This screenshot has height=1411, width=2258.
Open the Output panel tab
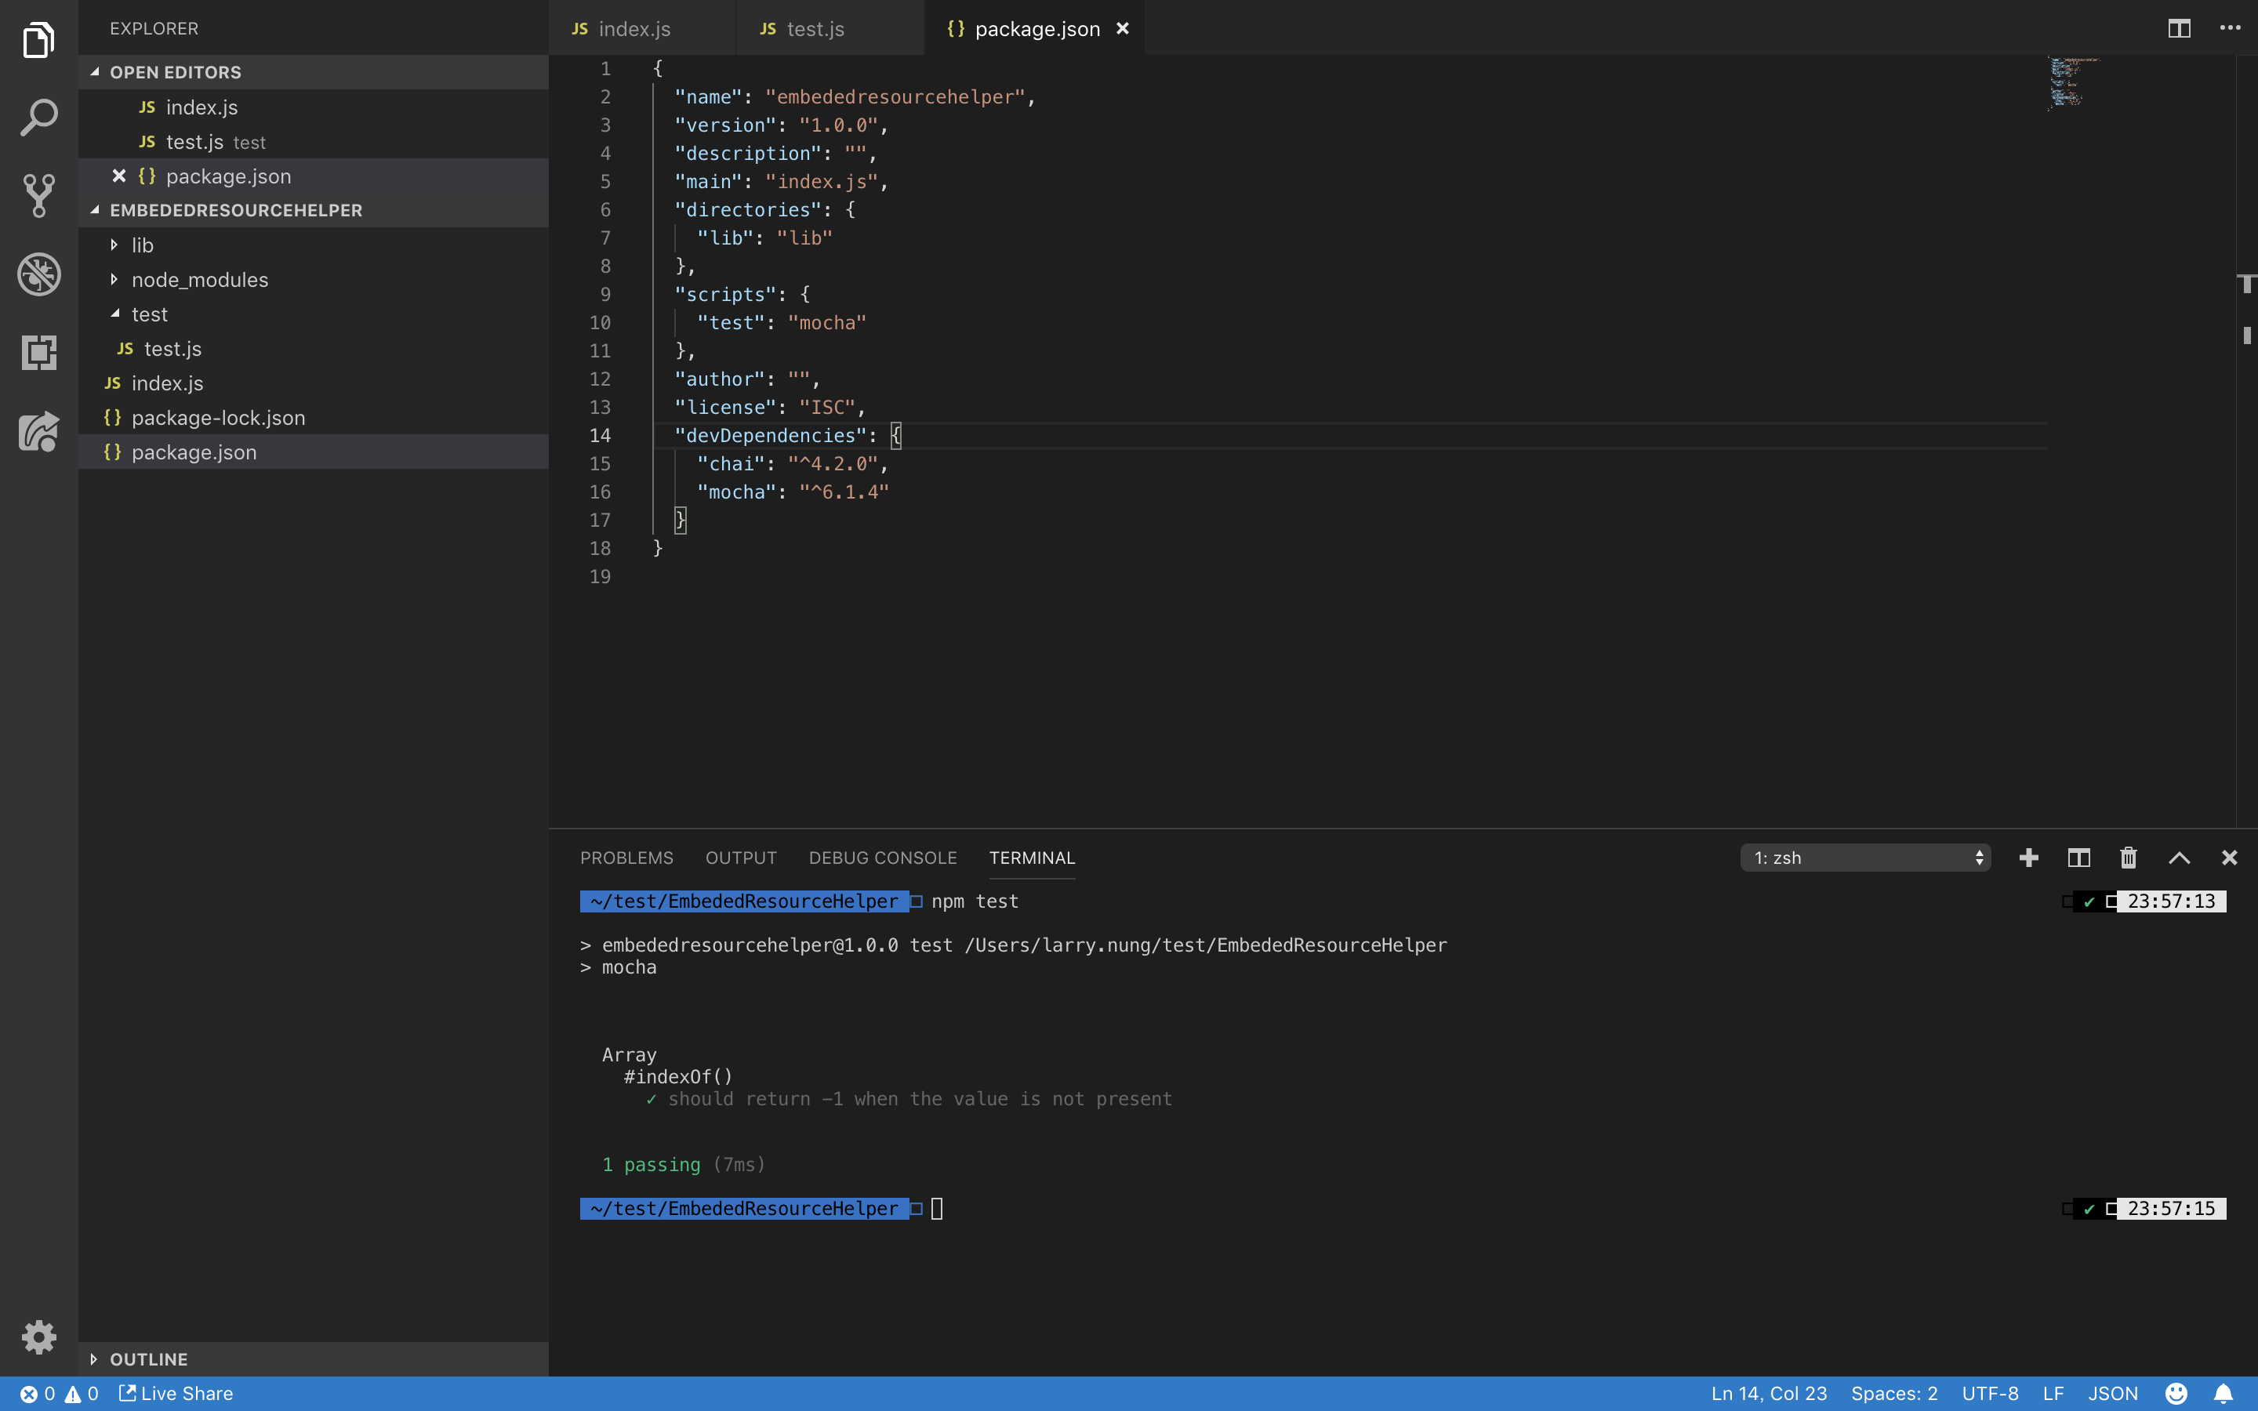pos(741,858)
